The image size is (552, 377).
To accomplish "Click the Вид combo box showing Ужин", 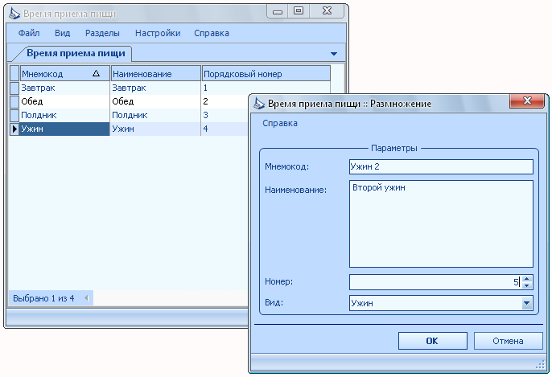I will pos(441,303).
